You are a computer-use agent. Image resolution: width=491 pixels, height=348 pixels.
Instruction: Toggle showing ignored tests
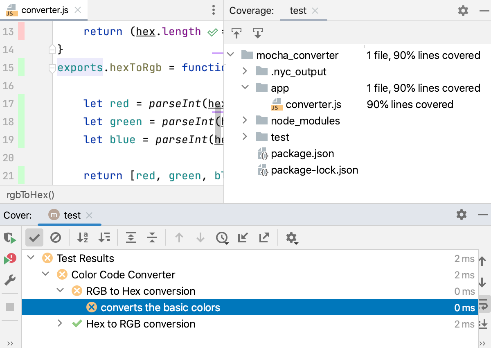coord(56,237)
